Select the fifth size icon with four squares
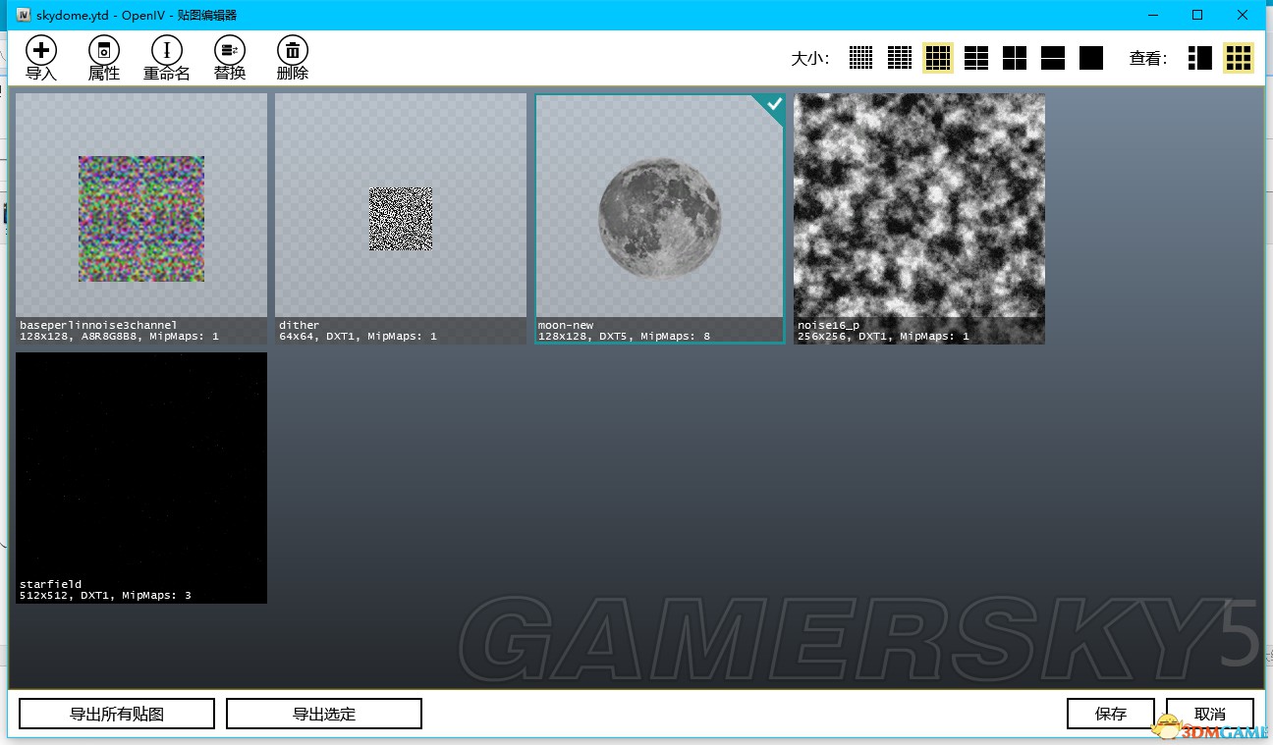The image size is (1273, 745). pos(1015,58)
